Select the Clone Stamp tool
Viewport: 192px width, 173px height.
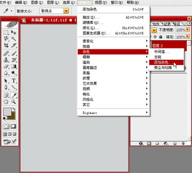tap(6, 60)
